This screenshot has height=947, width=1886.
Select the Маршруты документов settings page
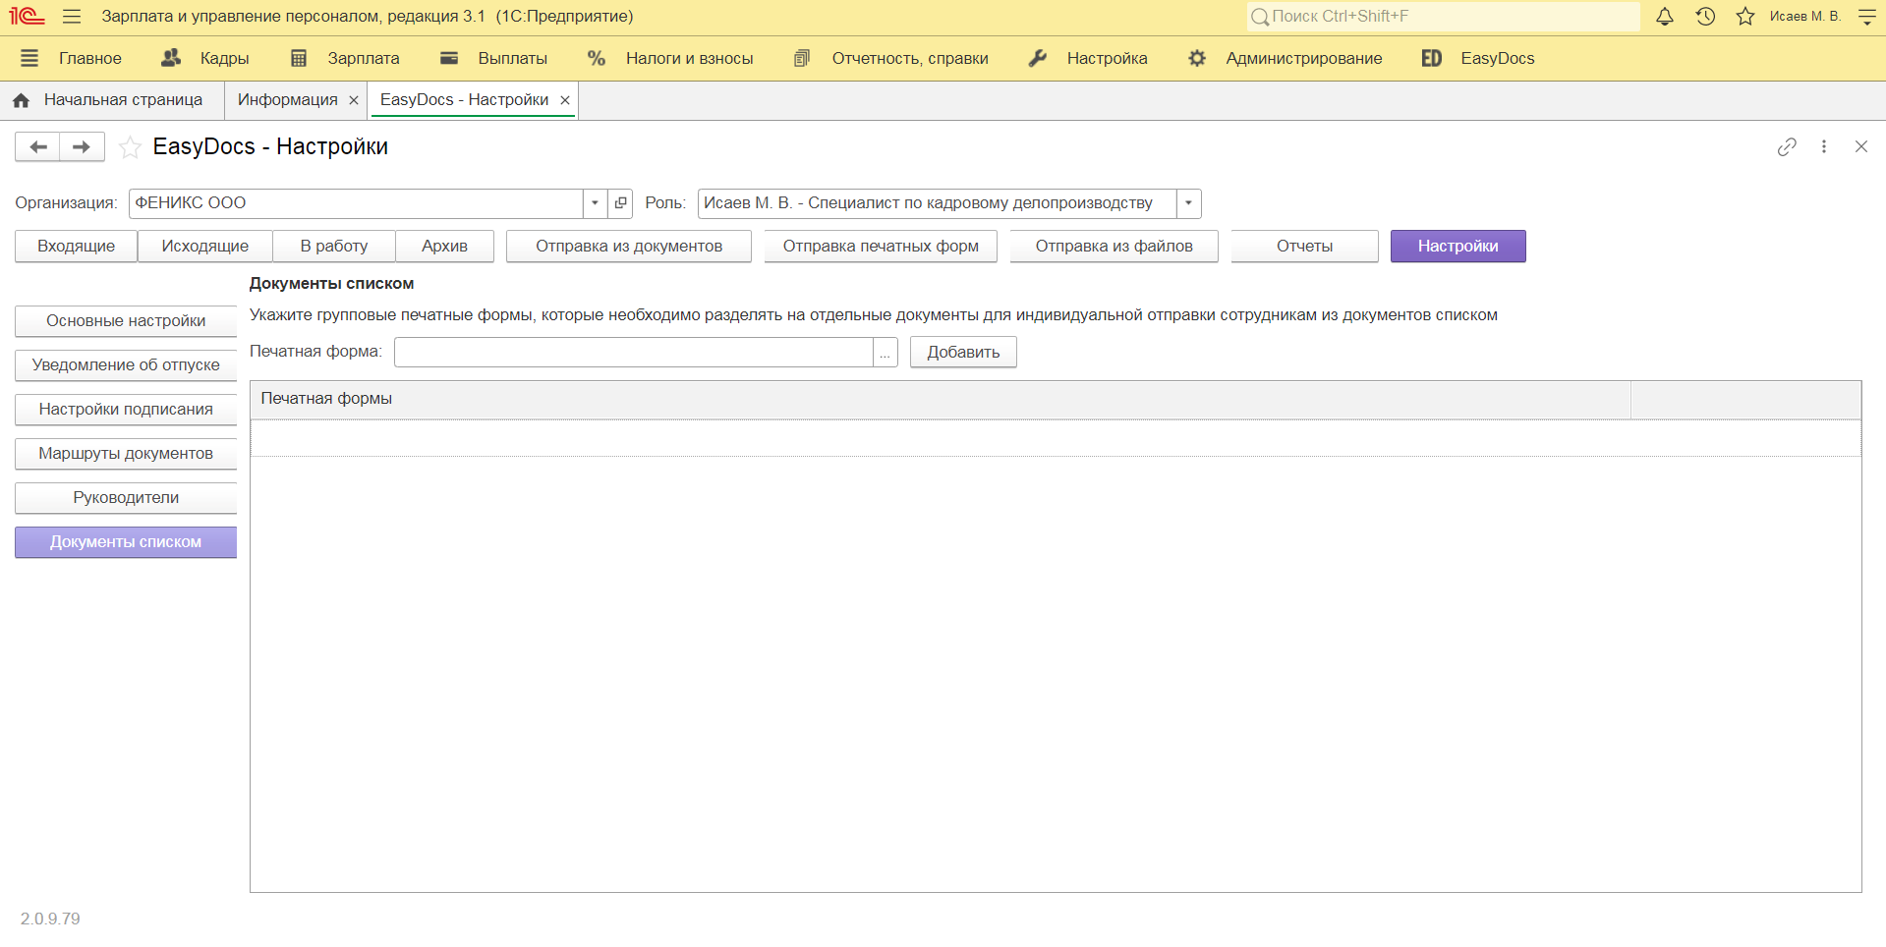pyautogui.click(x=125, y=453)
